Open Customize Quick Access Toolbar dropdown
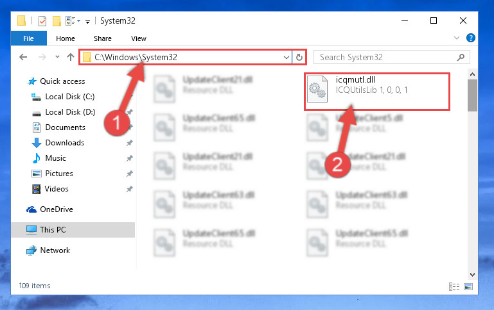 click(x=87, y=21)
